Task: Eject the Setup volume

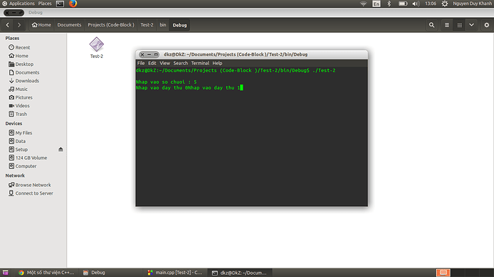Action: (x=61, y=150)
